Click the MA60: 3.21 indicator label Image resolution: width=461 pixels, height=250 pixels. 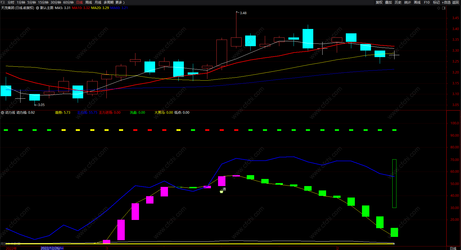point(119,8)
